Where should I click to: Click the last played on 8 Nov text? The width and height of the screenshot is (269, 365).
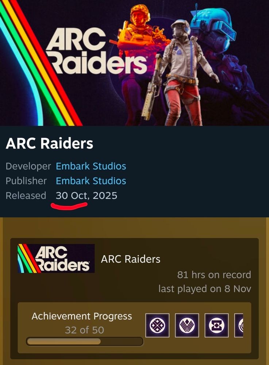coord(205,289)
